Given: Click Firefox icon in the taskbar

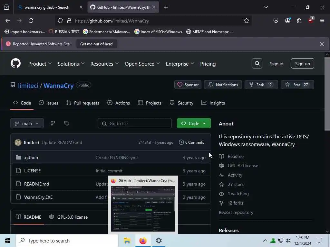Looking at the screenshot, I should 143,241.
